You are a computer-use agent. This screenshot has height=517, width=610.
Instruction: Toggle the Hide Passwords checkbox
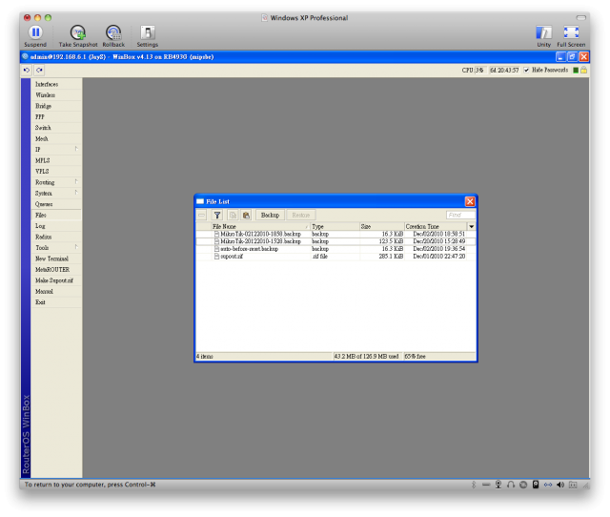(526, 70)
